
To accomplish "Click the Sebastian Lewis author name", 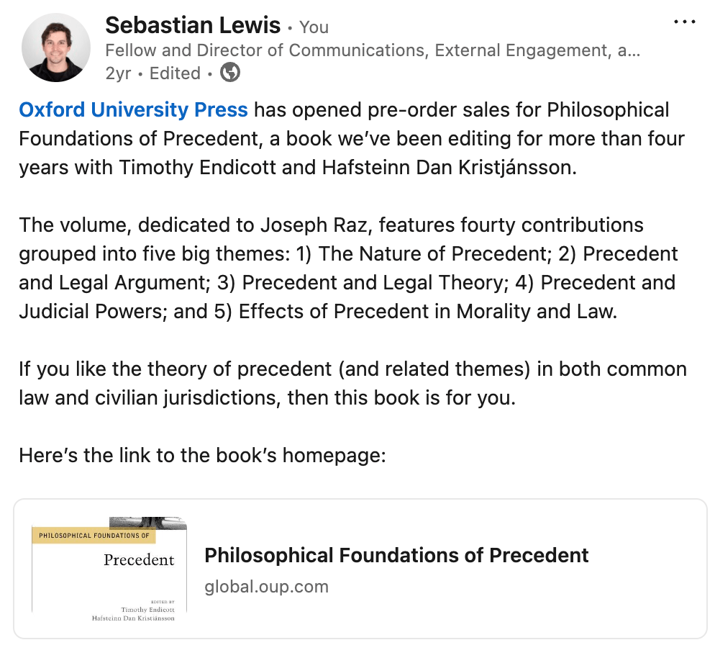I will tap(192, 26).
